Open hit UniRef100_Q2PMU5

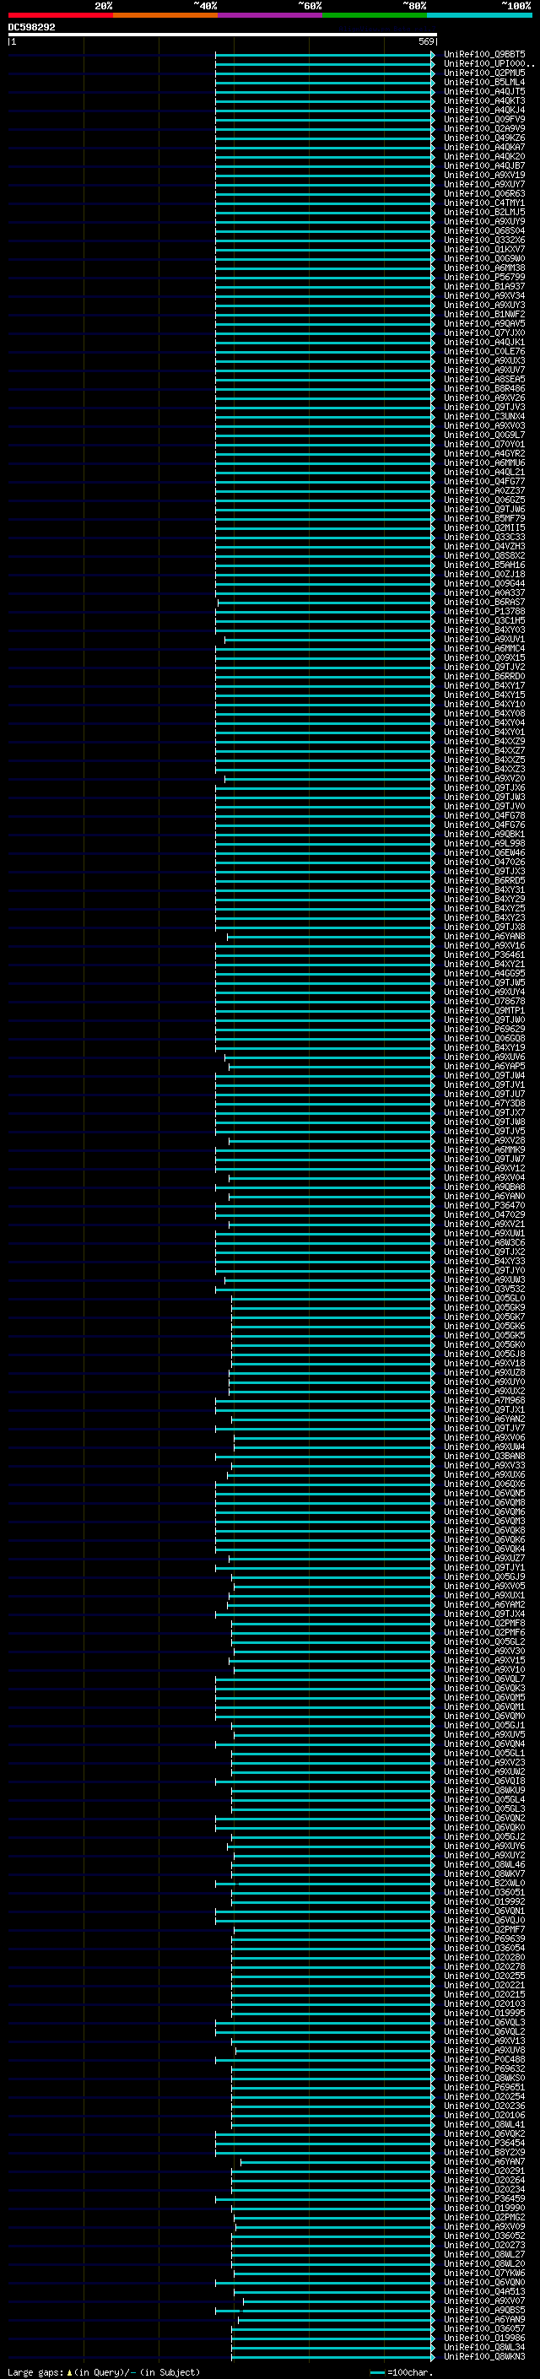(484, 73)
